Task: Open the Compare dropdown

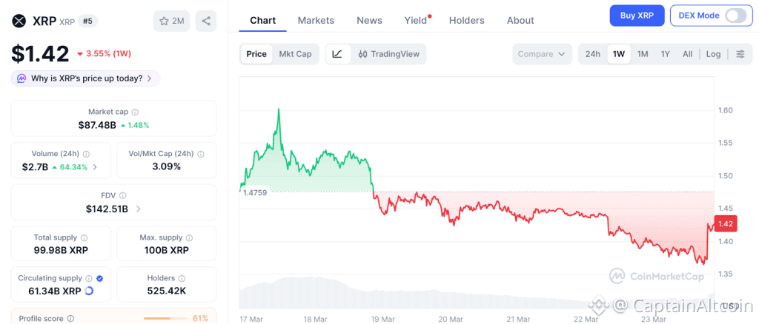Action: click(542, 54)
